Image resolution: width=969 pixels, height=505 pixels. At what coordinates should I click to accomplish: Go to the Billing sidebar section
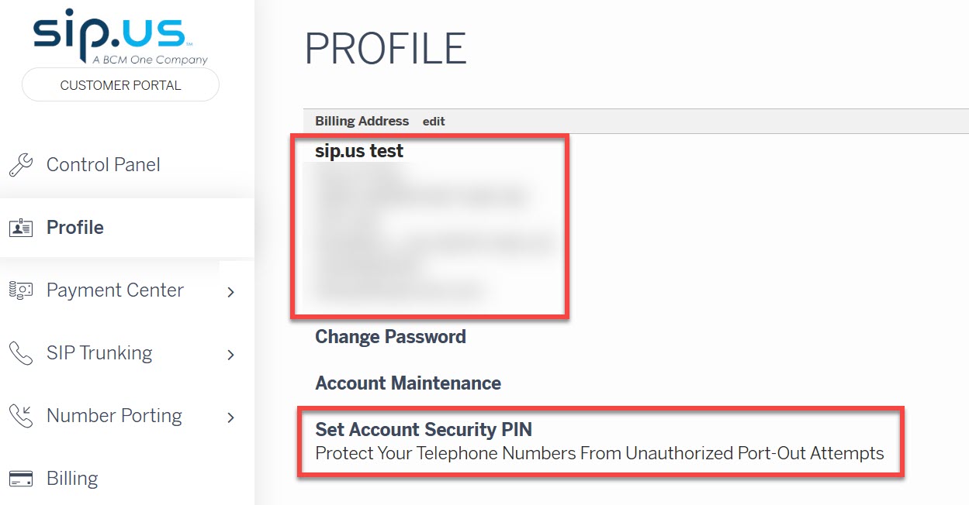pos(72,479)
